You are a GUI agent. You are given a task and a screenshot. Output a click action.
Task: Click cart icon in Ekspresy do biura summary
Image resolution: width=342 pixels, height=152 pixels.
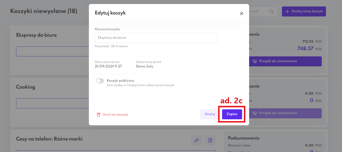click(255, 61)
